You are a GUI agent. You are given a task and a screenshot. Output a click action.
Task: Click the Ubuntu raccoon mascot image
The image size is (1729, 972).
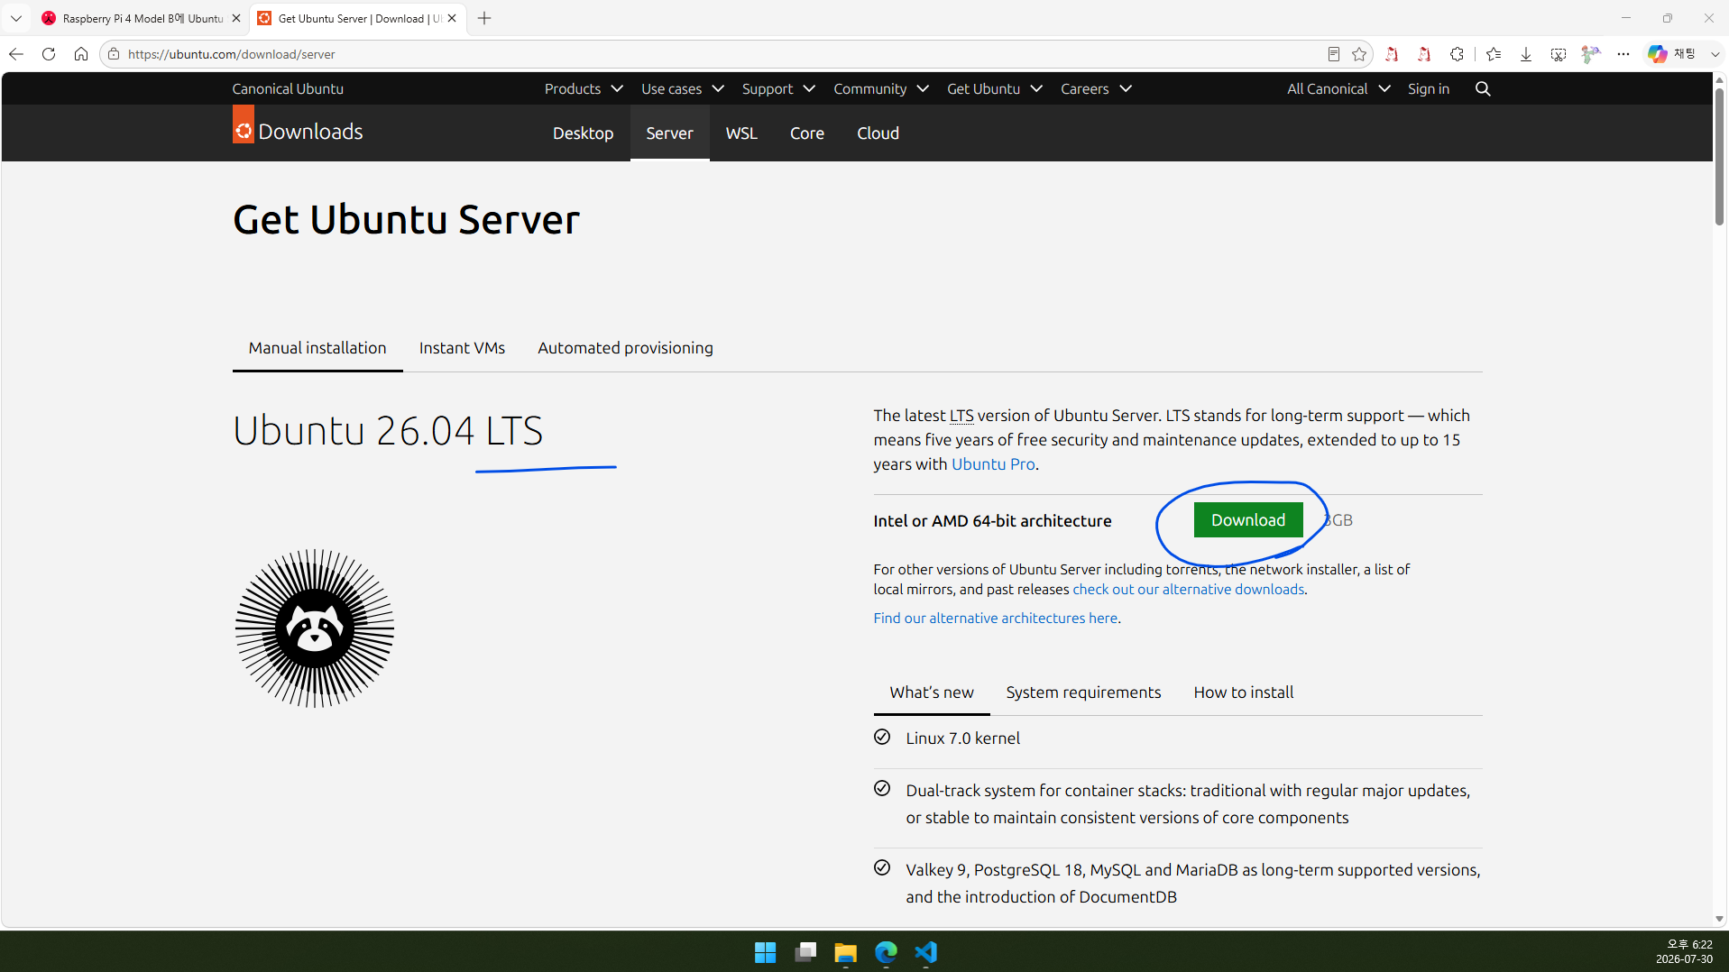[314, 628]
